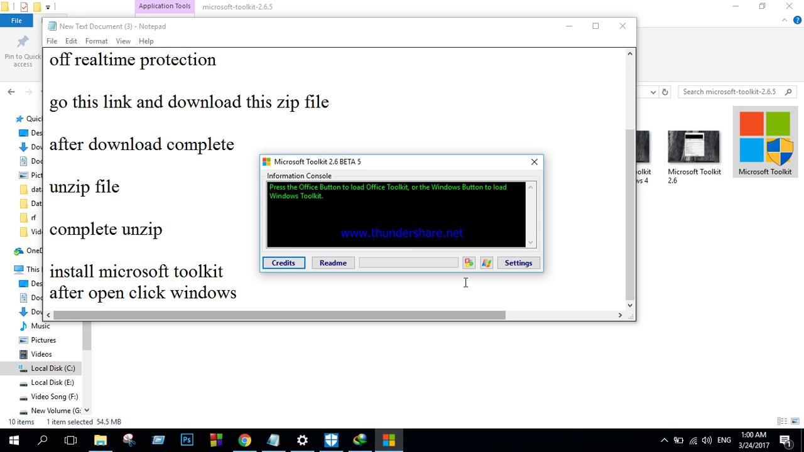
Task: Click the text 'unzip file' in Notepad
Action: tap(84, 187)
